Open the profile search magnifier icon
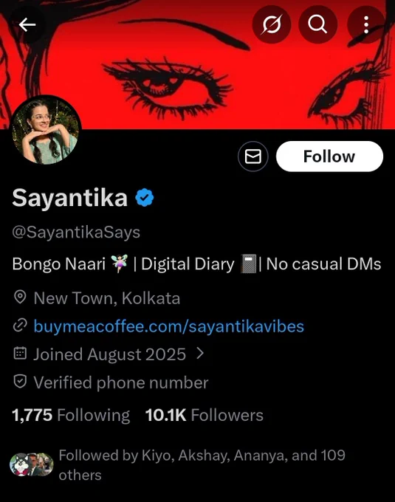 (x=317, y=24)
